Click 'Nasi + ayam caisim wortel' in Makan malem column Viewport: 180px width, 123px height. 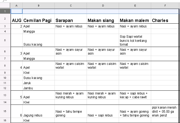click(135, 65)
